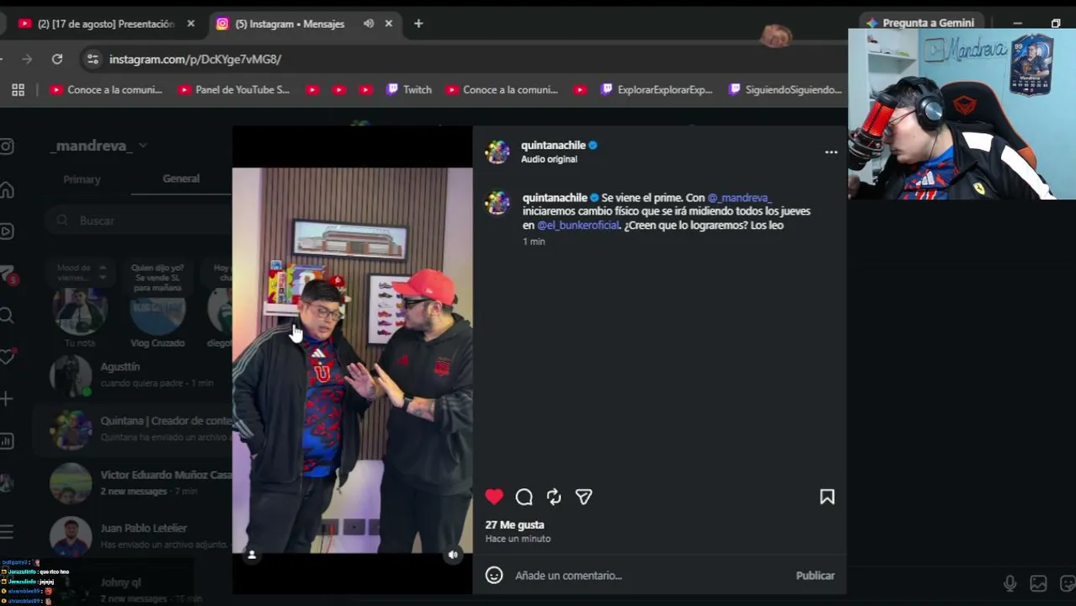This screenshot has height=606, width=1076.
Task: Open comments with the speech bubble icon
Action: click(524, 497)
